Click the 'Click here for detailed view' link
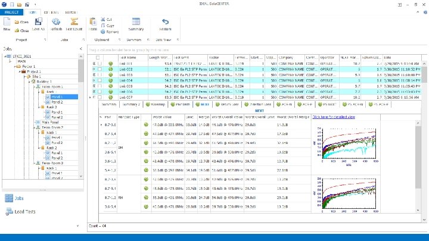The height and width of the screenshot is (241, 429). pyautogui.click(x=334, y=117)
